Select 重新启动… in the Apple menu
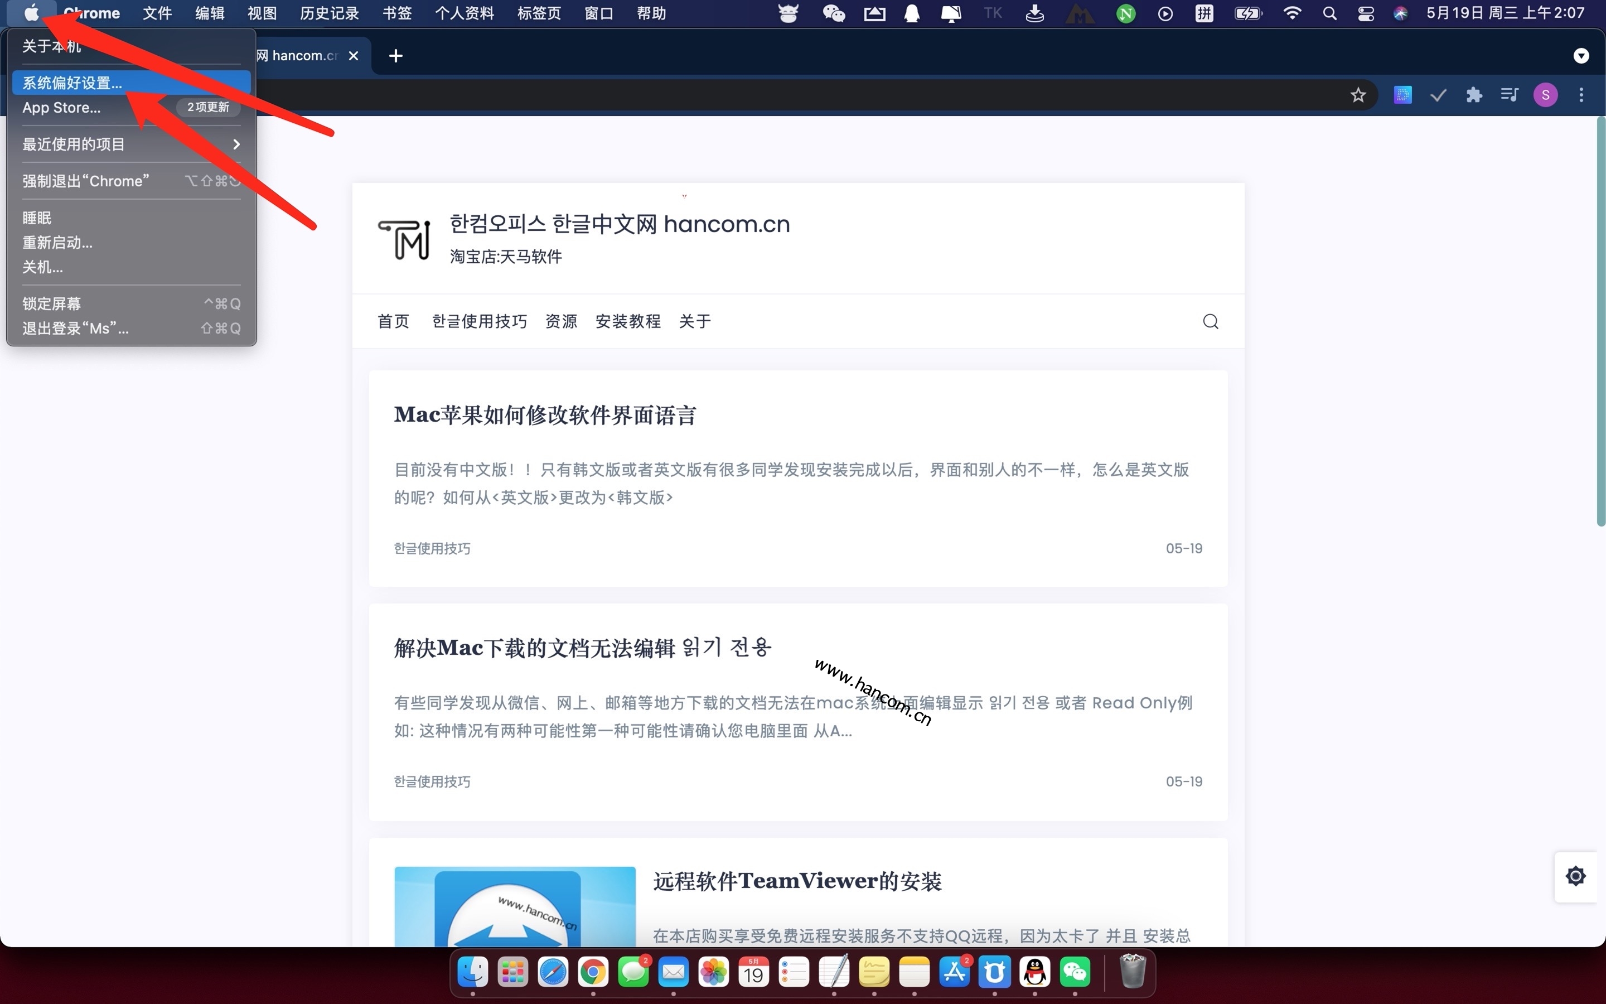 click(x=132, y=243)
